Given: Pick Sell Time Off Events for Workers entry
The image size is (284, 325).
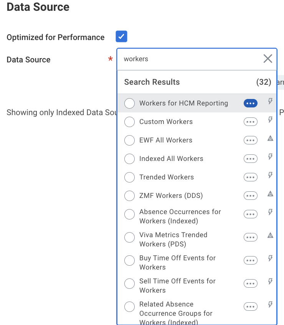Looking at the screenshot, I should pyautogui.click(x=130, y=283).
